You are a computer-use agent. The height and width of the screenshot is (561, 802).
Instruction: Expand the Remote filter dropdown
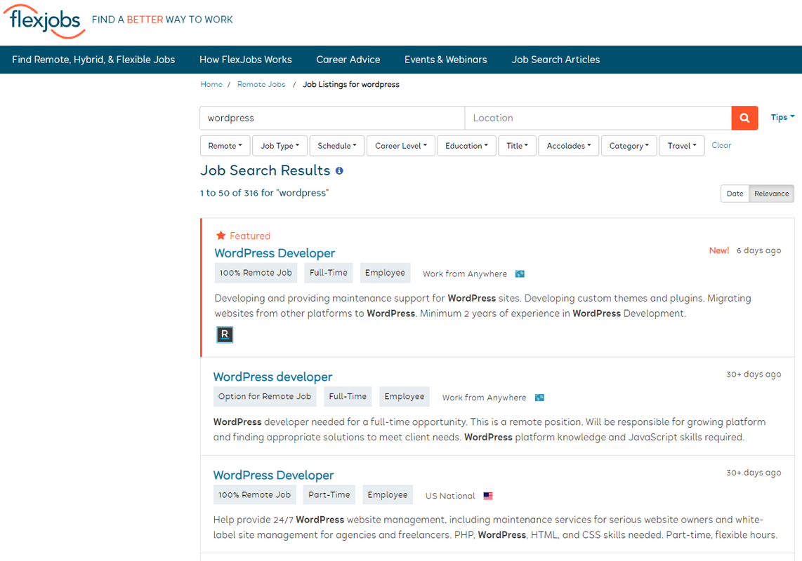(225, 146)
